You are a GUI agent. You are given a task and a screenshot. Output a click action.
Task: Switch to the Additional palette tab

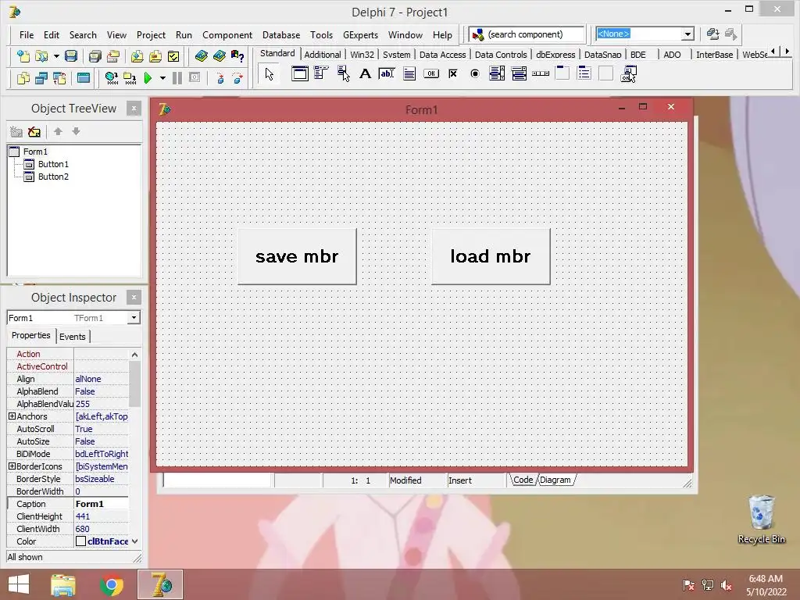click(x=323, y=55)
